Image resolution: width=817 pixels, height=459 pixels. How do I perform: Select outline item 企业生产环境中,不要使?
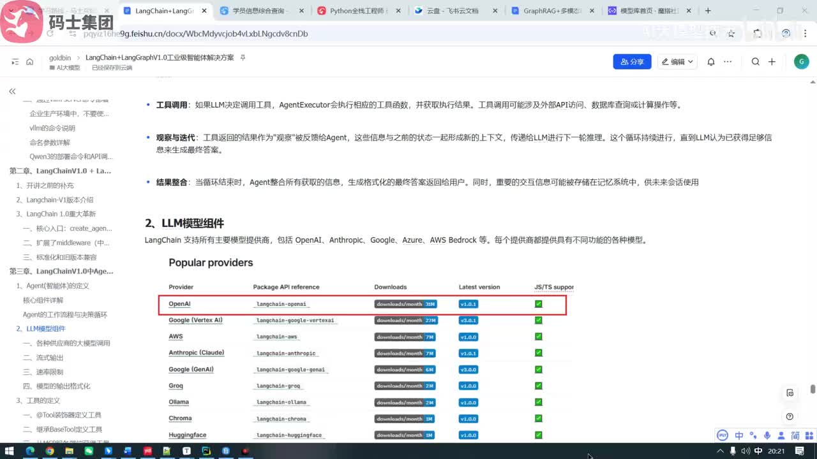[x=69, y=113]
